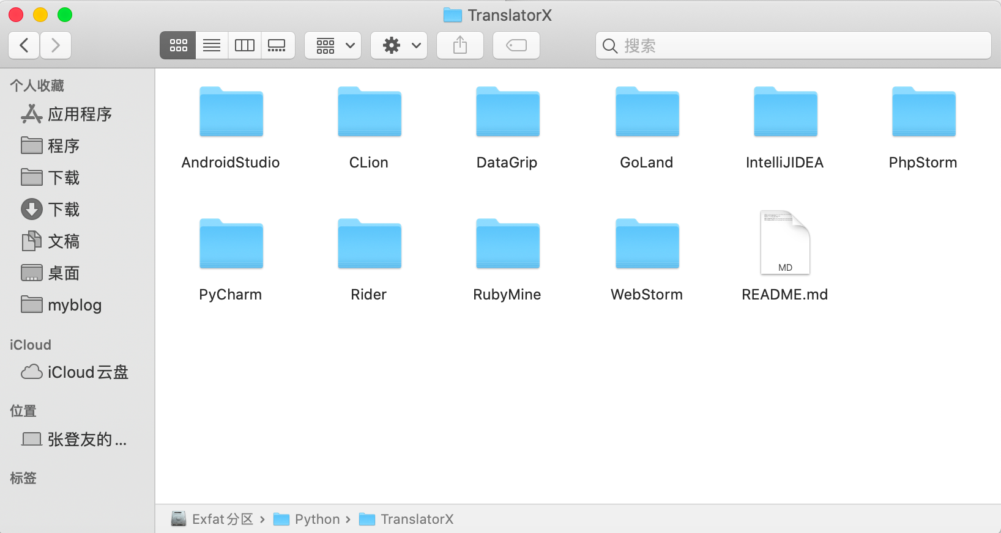Viewport: 1001px width, 533px height.
Task: Open the item grouping dropdown
Action: tap(333, 45)
